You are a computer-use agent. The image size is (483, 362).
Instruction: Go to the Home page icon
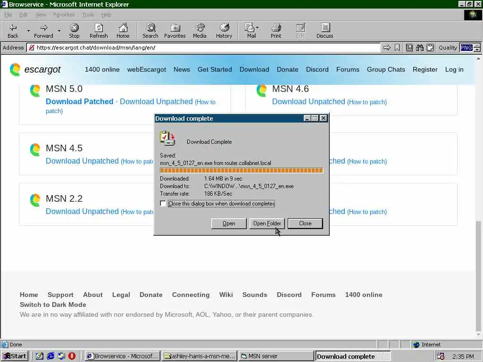coord(123,31)
